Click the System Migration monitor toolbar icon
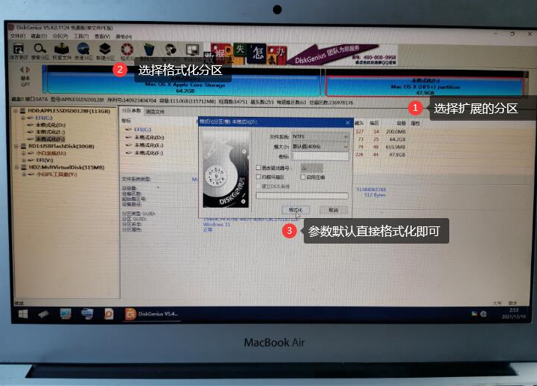This screenshot has height=386, width=537. coord(192,50)
